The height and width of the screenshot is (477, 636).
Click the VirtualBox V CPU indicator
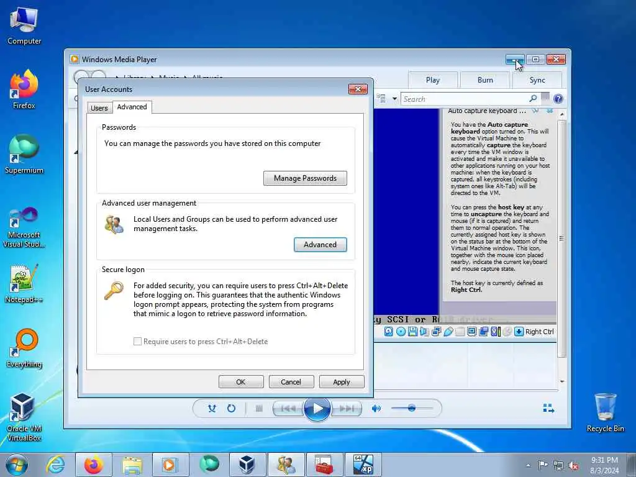pos(496,332)
